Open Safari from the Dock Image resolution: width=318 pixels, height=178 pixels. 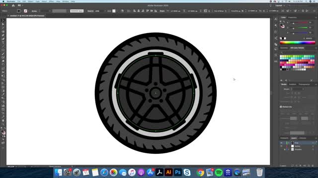[104, 173]
